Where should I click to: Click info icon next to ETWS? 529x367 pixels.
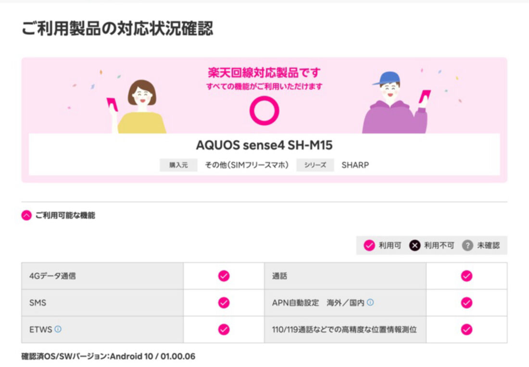pos(58,329)
